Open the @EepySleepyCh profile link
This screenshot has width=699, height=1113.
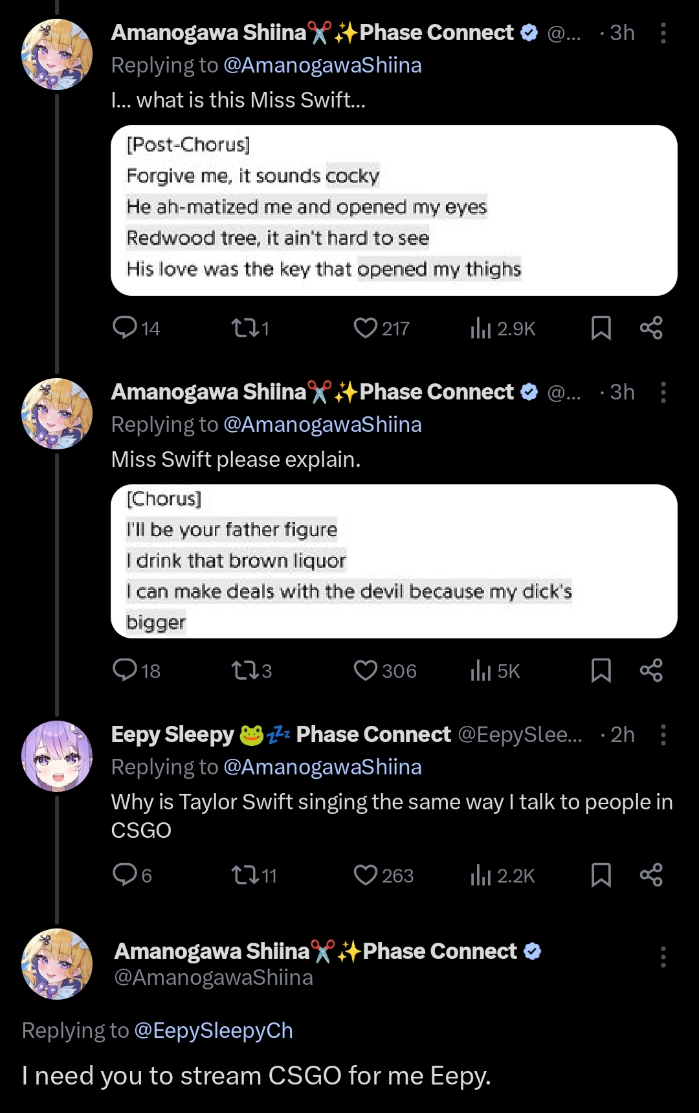[x=213, y=1030]
